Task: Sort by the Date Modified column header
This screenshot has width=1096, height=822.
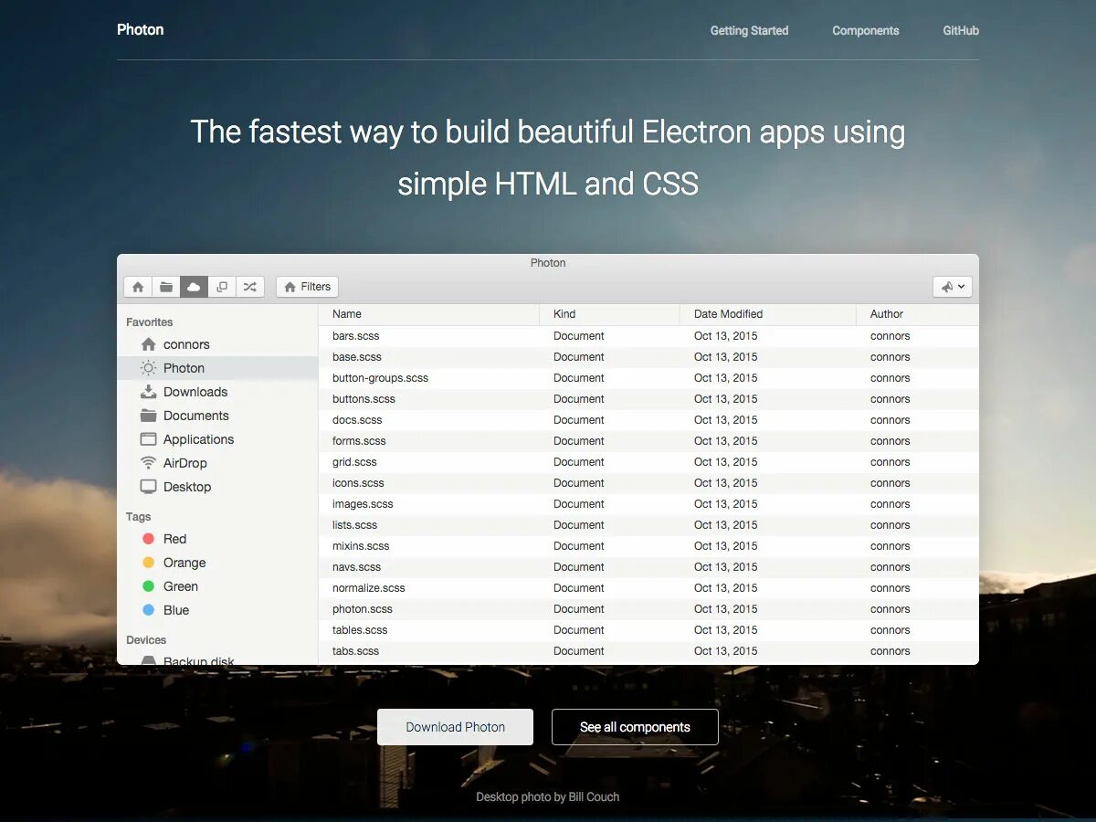Action: 768,314
